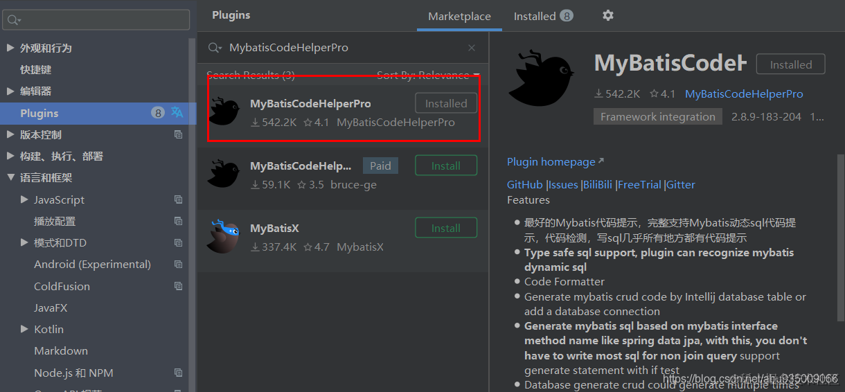Image resolution: width=845 pixels, height=392 pixels.
Task: Collapse the 语言和框架 section
Action: 10,177
